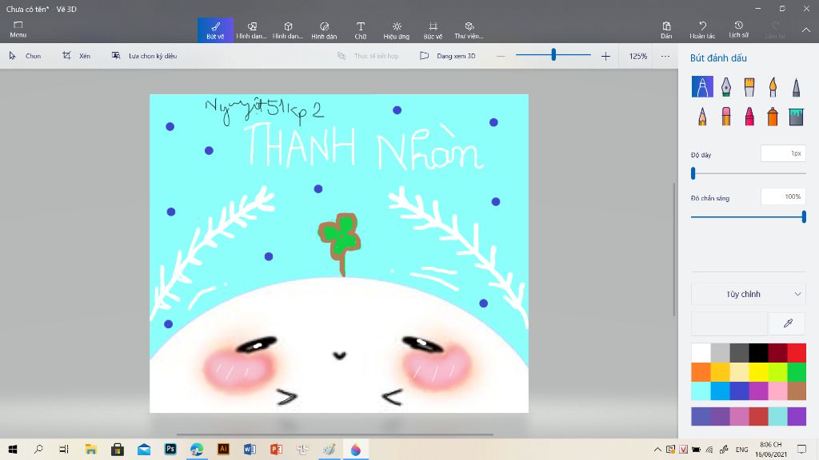Open Hình dán stickers tab
Viewport: 819px width, 460px height.
[324, 30]
